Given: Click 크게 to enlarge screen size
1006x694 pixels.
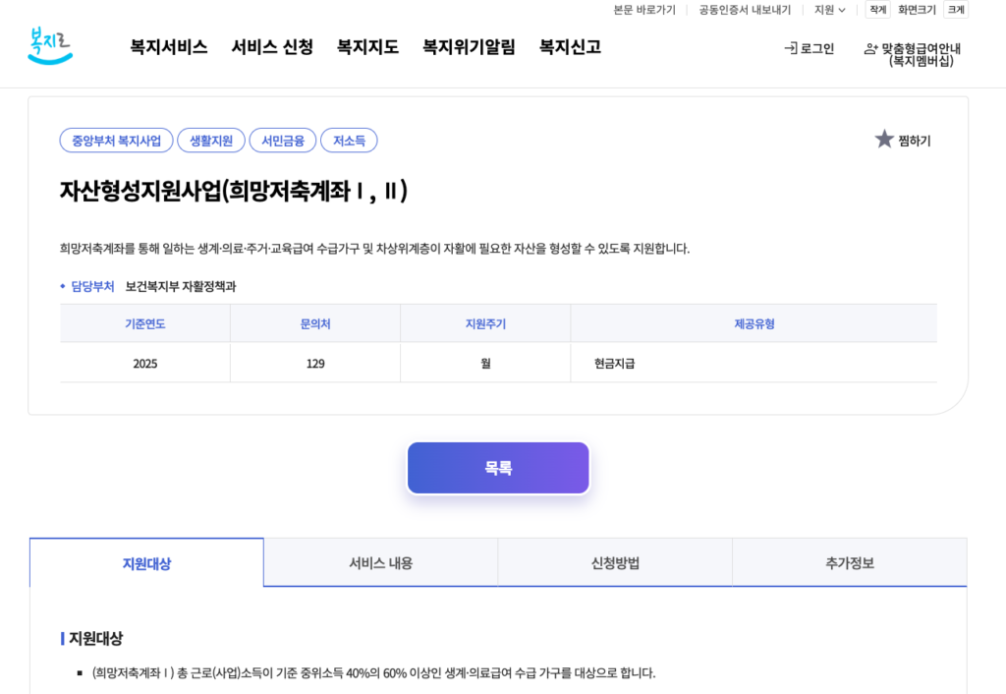Looking at the screenshot, I should click(954, 10).
